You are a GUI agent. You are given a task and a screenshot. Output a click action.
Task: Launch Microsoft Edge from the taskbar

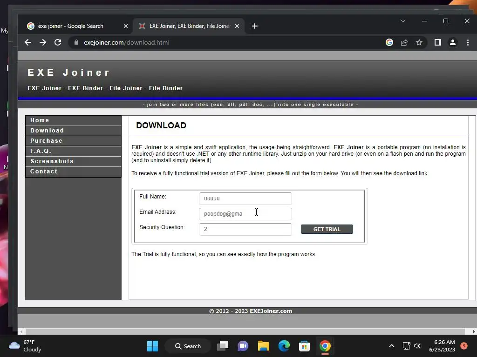(x=284, y=346)
